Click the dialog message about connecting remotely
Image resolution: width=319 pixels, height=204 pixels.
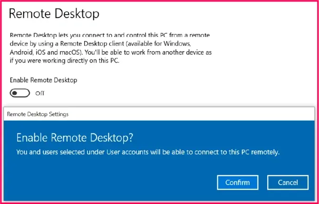coord(147,152)
